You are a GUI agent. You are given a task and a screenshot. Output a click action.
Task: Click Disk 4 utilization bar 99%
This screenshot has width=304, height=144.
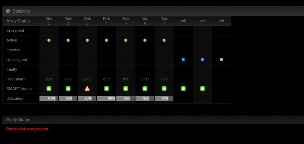pos(106,99)
